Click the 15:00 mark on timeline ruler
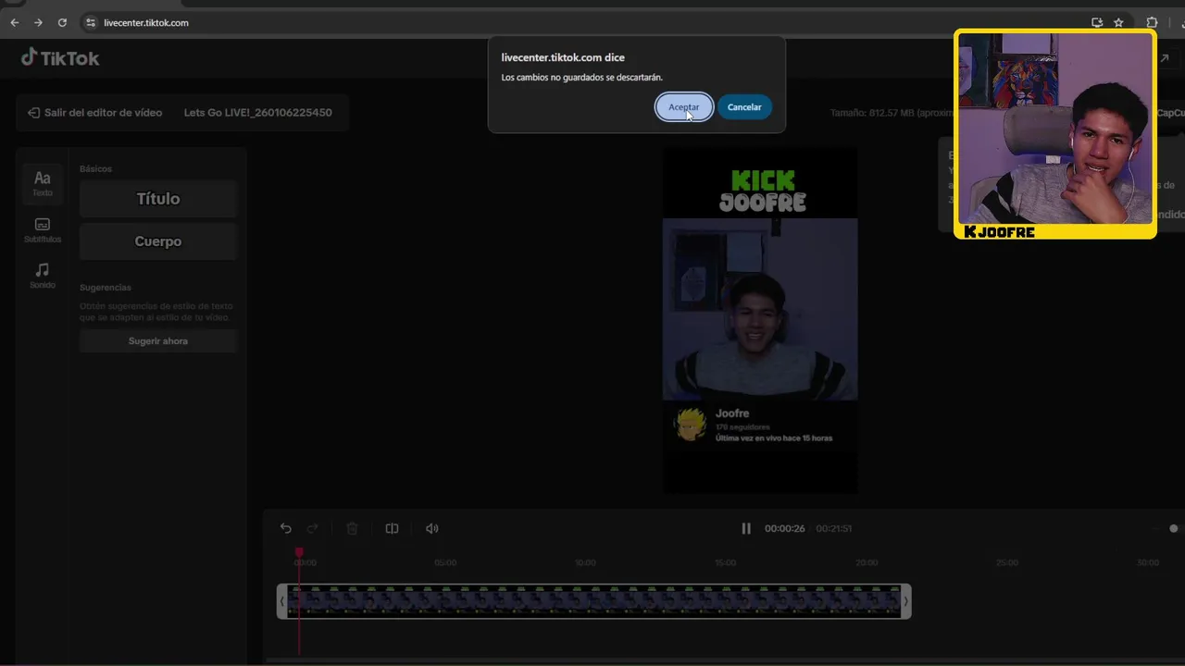 (726, 562)
